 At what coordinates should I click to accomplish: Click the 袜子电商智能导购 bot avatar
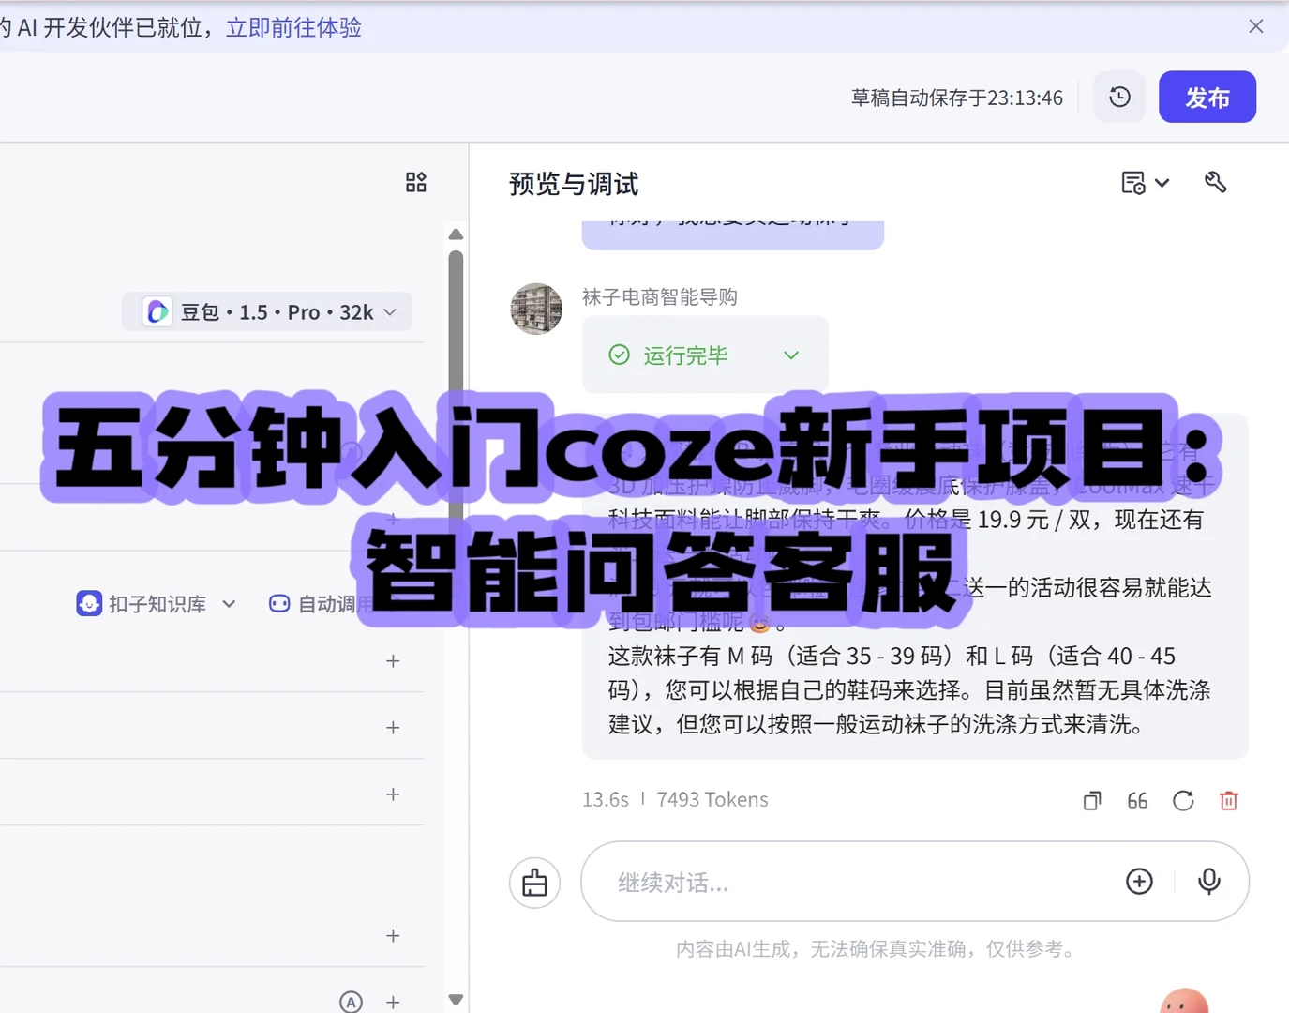coord(536,309)
